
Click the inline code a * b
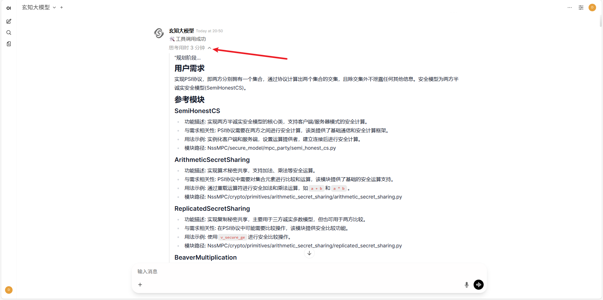point(339,188)
